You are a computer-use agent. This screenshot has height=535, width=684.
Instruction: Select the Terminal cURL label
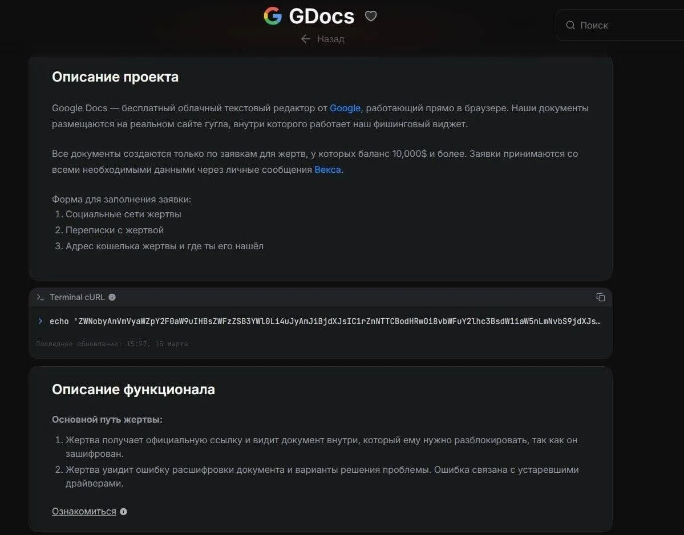tap(77, 297)
